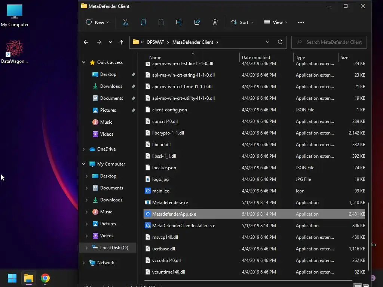Go forward with the right arrow
383x287 pixels.
point(99,42)
